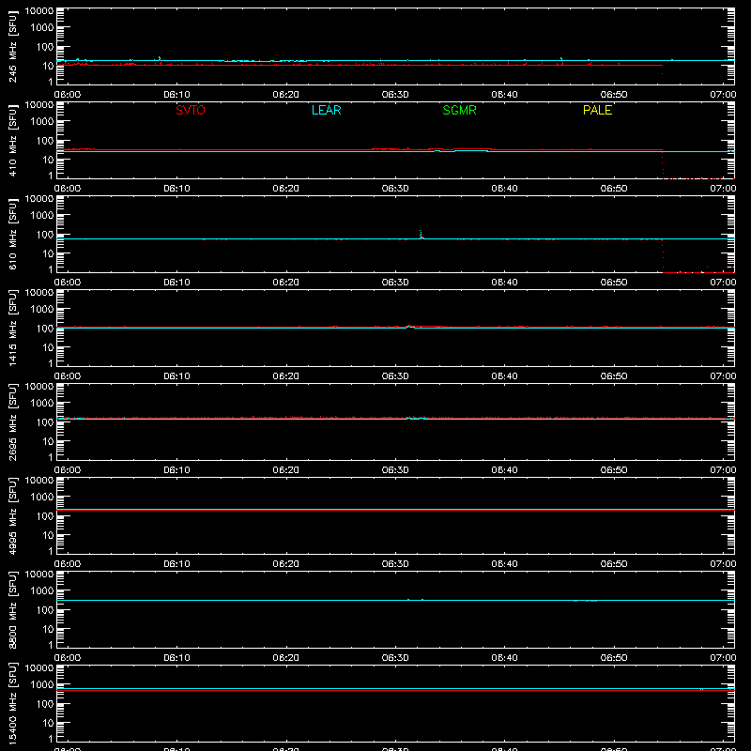Click the 06:20 tick label under 2695 MHz plot
This screenshot has height=751, width=751.
click(286, 470)
